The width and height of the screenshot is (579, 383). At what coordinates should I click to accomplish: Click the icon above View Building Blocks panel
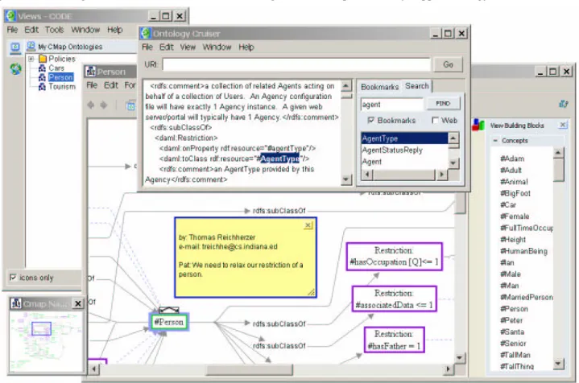564,104
